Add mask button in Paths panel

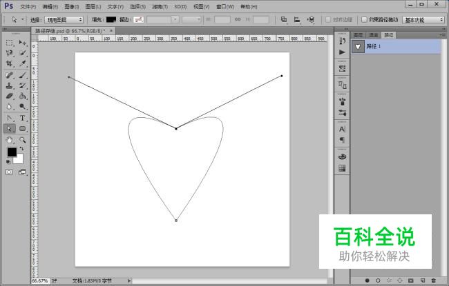point(410,280)
